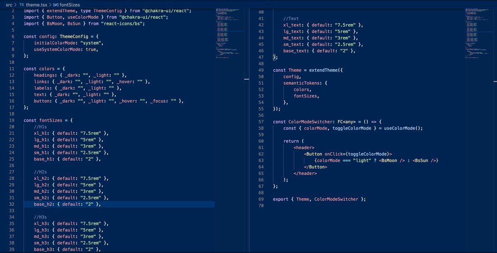497x253 pixels.
Task: Open the fontSizes symbol breadcrumb
Action: 70,4
